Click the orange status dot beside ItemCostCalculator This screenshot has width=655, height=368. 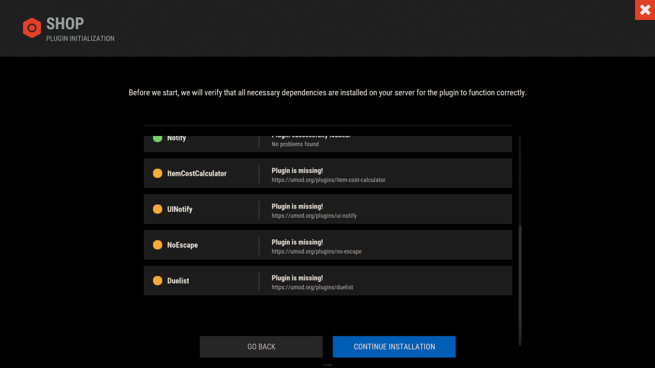point(158,173)
